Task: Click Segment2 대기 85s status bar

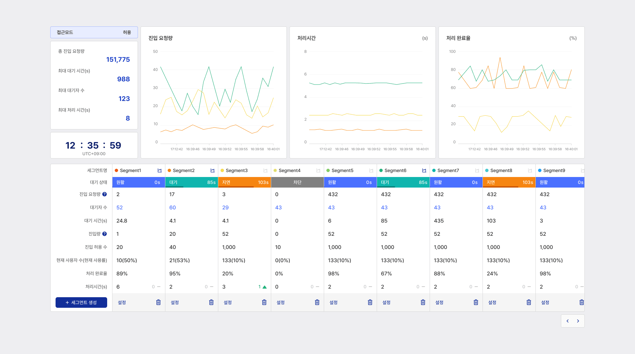Action: click(x=191, y=182)
